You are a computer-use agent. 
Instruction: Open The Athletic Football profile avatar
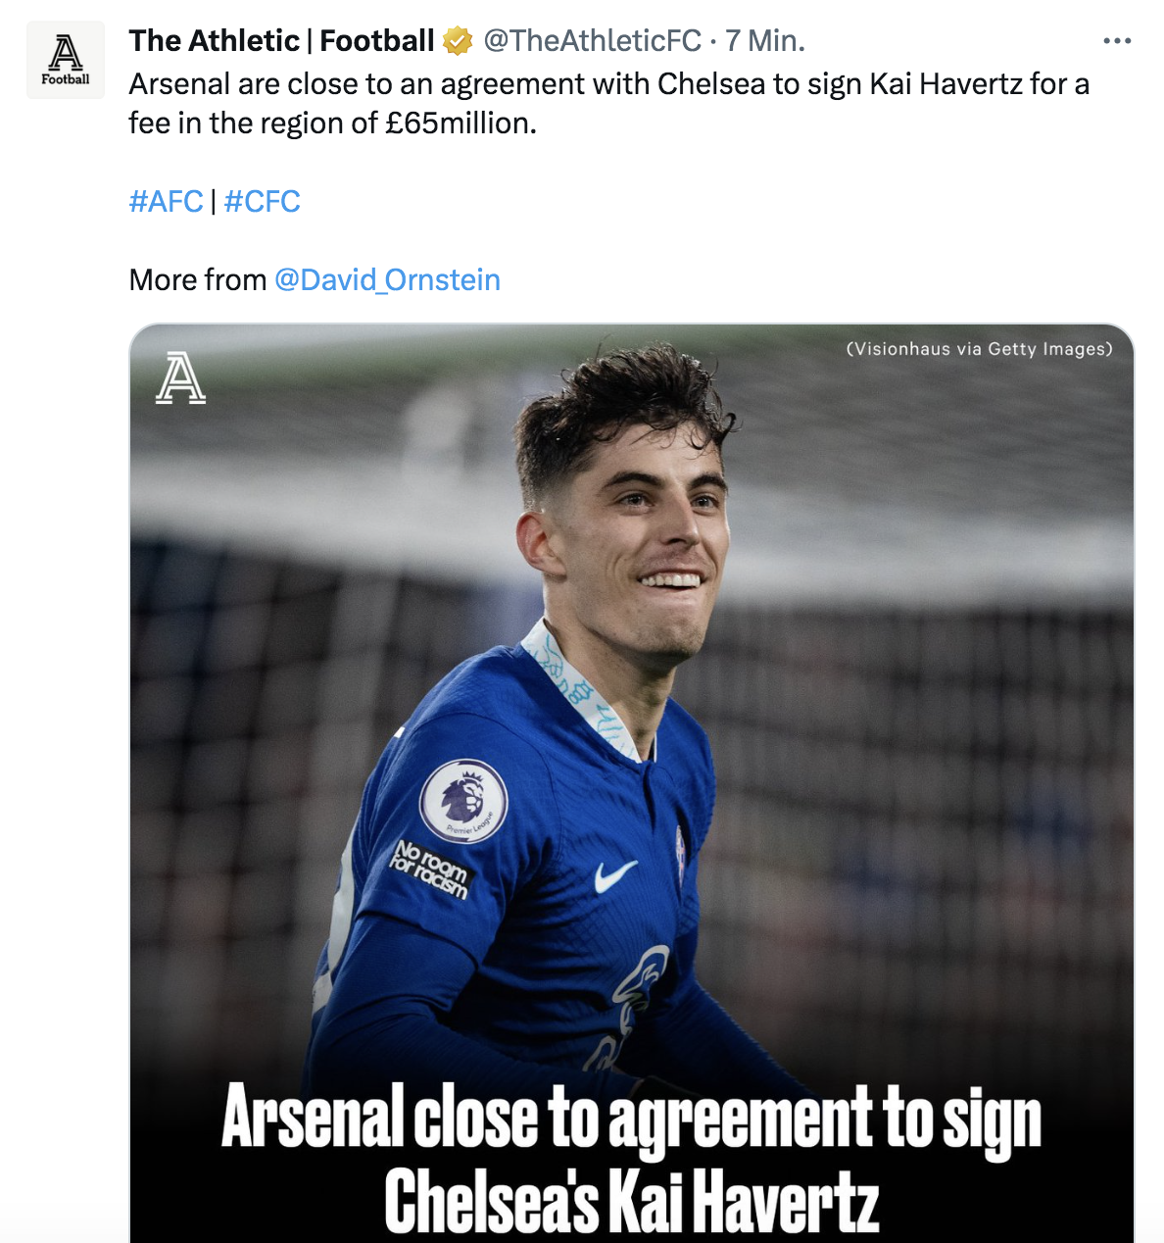(x=66, y=60)
